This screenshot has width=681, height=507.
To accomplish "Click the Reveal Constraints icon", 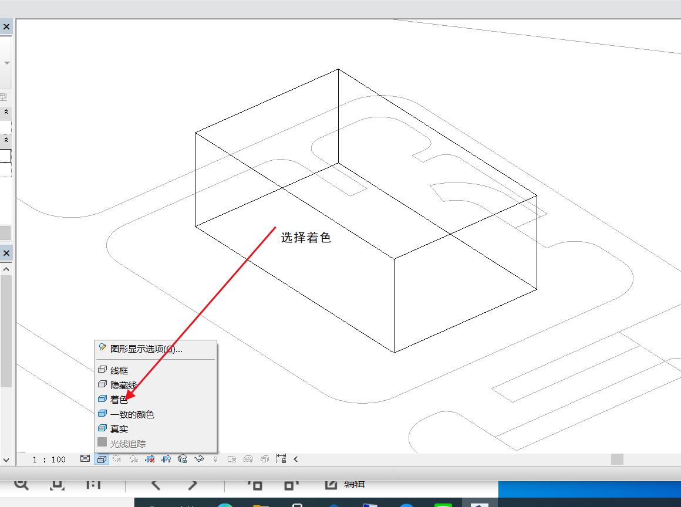I will 280,459.
